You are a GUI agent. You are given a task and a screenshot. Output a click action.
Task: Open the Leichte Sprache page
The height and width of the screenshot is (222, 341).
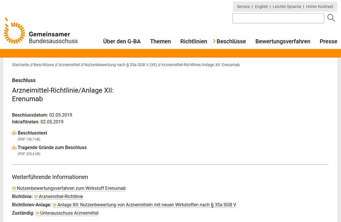[x=287, y=7]
